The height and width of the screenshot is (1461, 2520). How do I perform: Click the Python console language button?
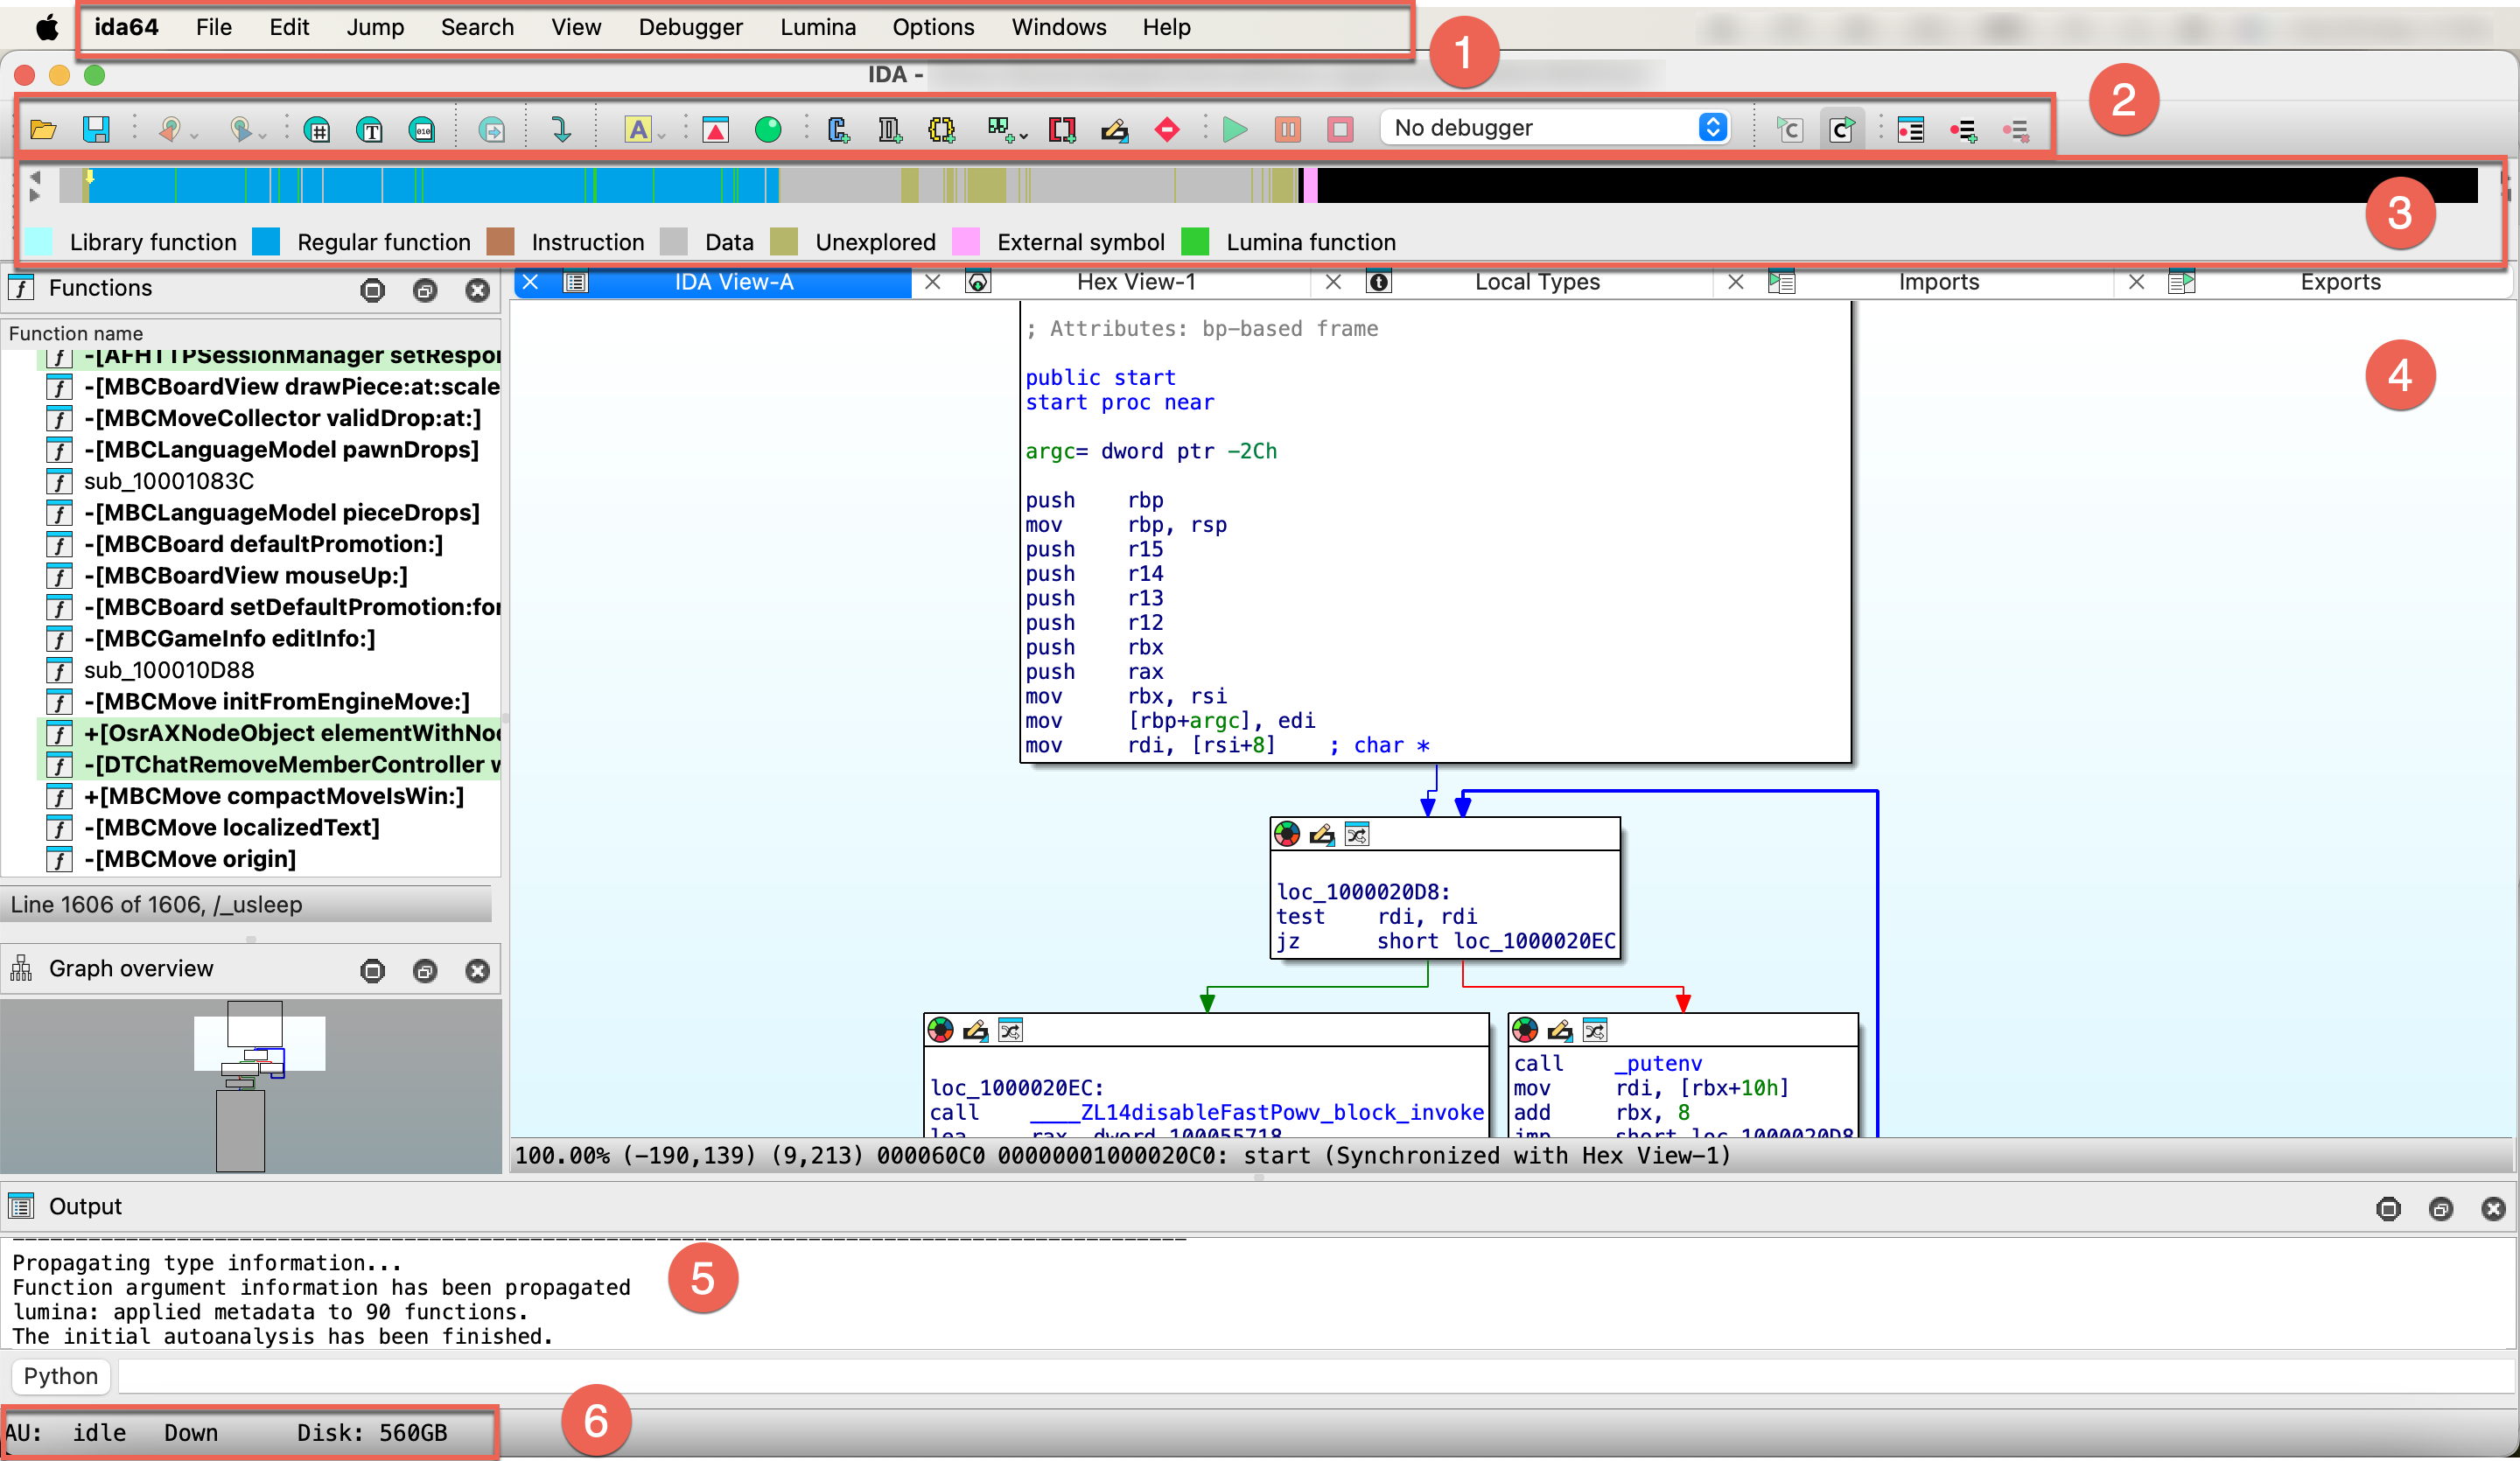(x=60, y=1376)
